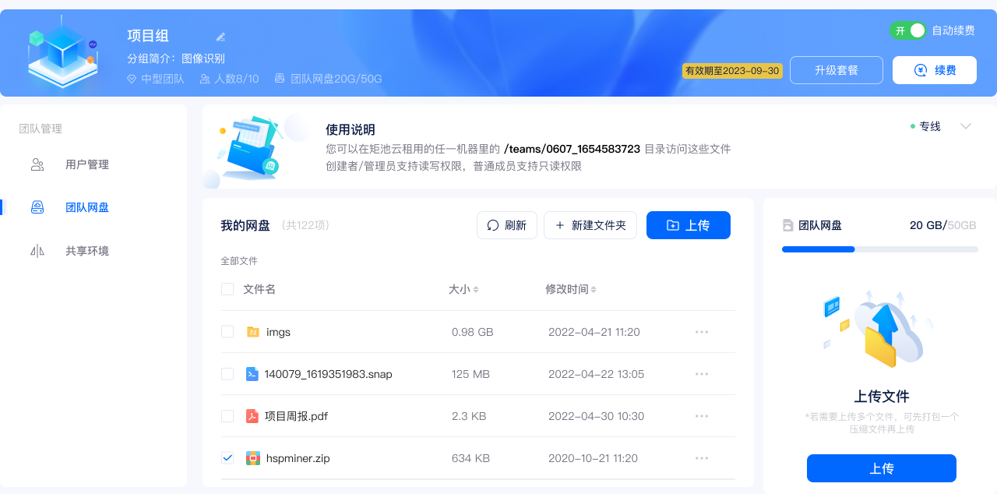Click the date 2022-04-30 10:30
Screen dimensions: 997x494
pyautogui.click(x=596, y=416)
